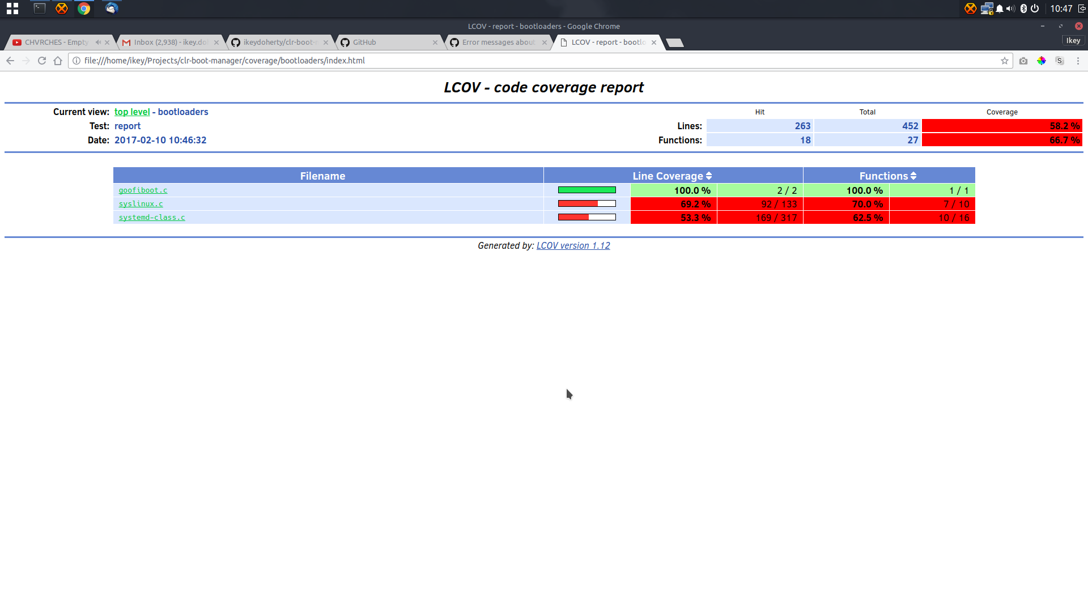Viewport: 1088px width, 612px height.
Task: Open goofiboot.c coverage details
Action: (143, 190)
